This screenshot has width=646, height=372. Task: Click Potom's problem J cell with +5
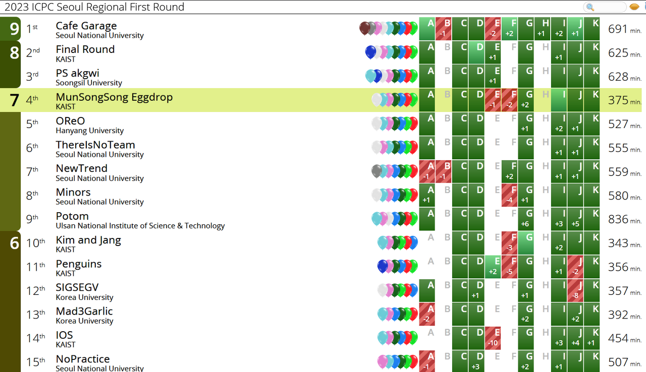coord(575,219)
